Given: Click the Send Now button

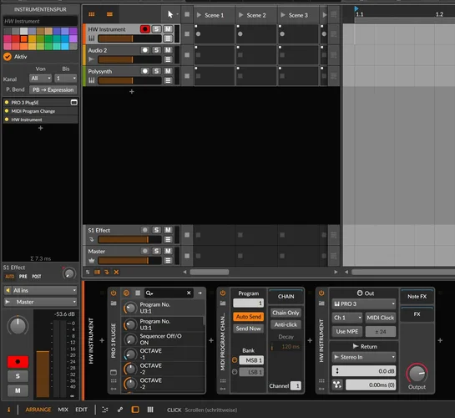Looking at the screenshot, I should pyautogui.click(x=249, y=329).
